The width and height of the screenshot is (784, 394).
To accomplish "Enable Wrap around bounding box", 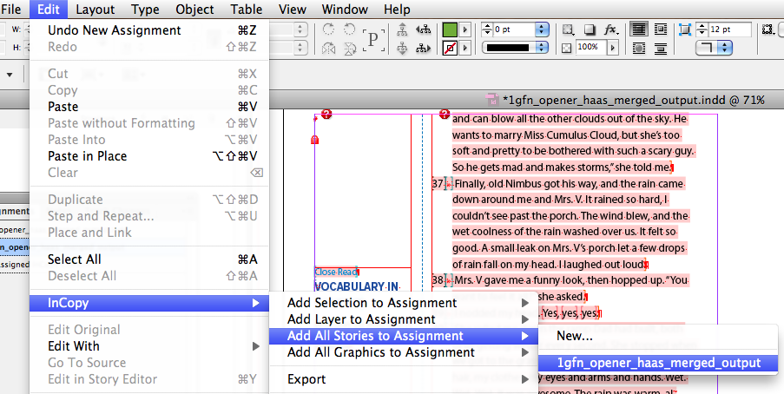I will click(661, 30).
